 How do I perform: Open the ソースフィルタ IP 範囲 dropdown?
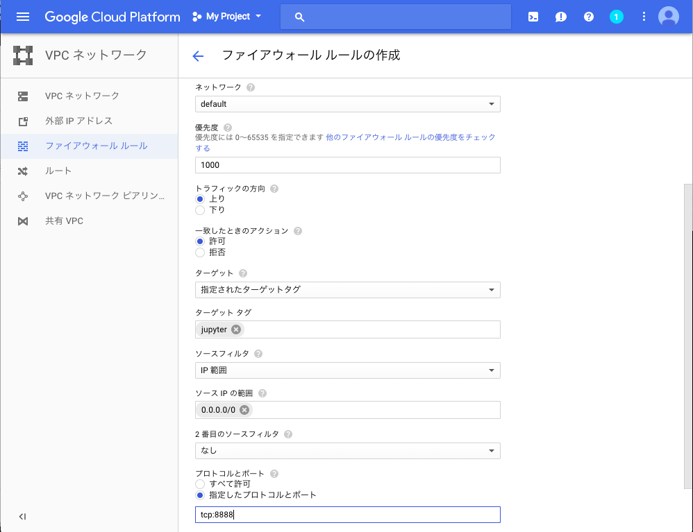(347, 370)
